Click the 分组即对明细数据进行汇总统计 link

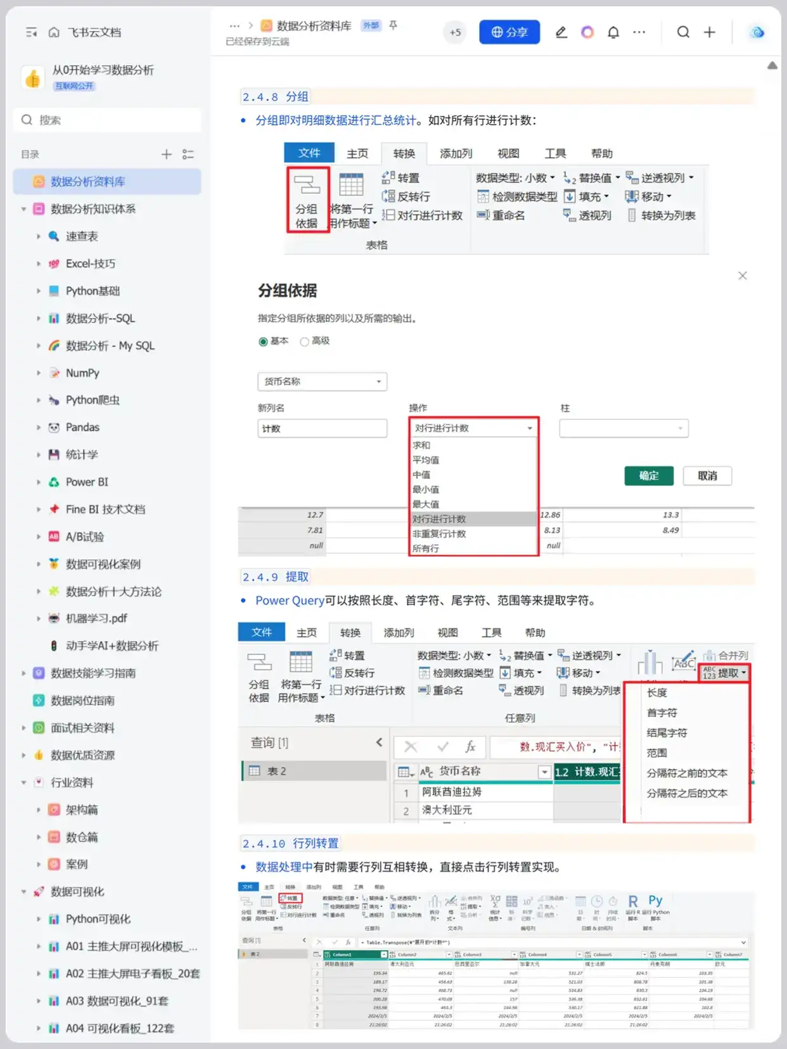click(x=335, y=120)
